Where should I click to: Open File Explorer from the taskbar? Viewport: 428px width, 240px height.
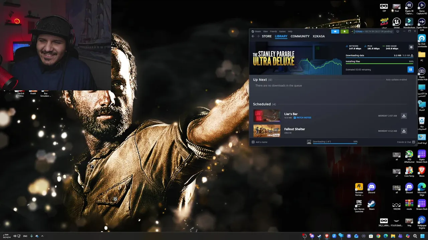(393, 236)
